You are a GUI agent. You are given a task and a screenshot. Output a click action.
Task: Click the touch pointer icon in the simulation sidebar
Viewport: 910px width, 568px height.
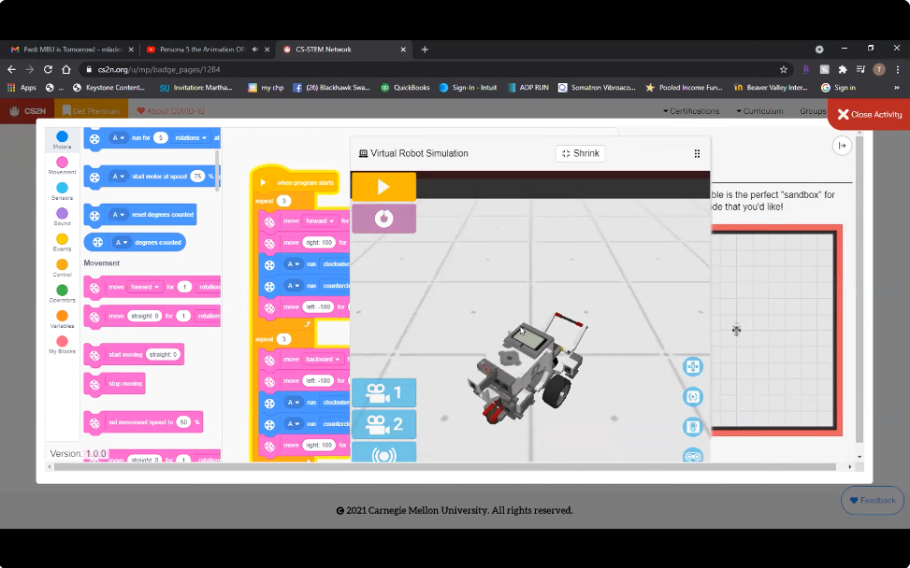click(692, 427)
